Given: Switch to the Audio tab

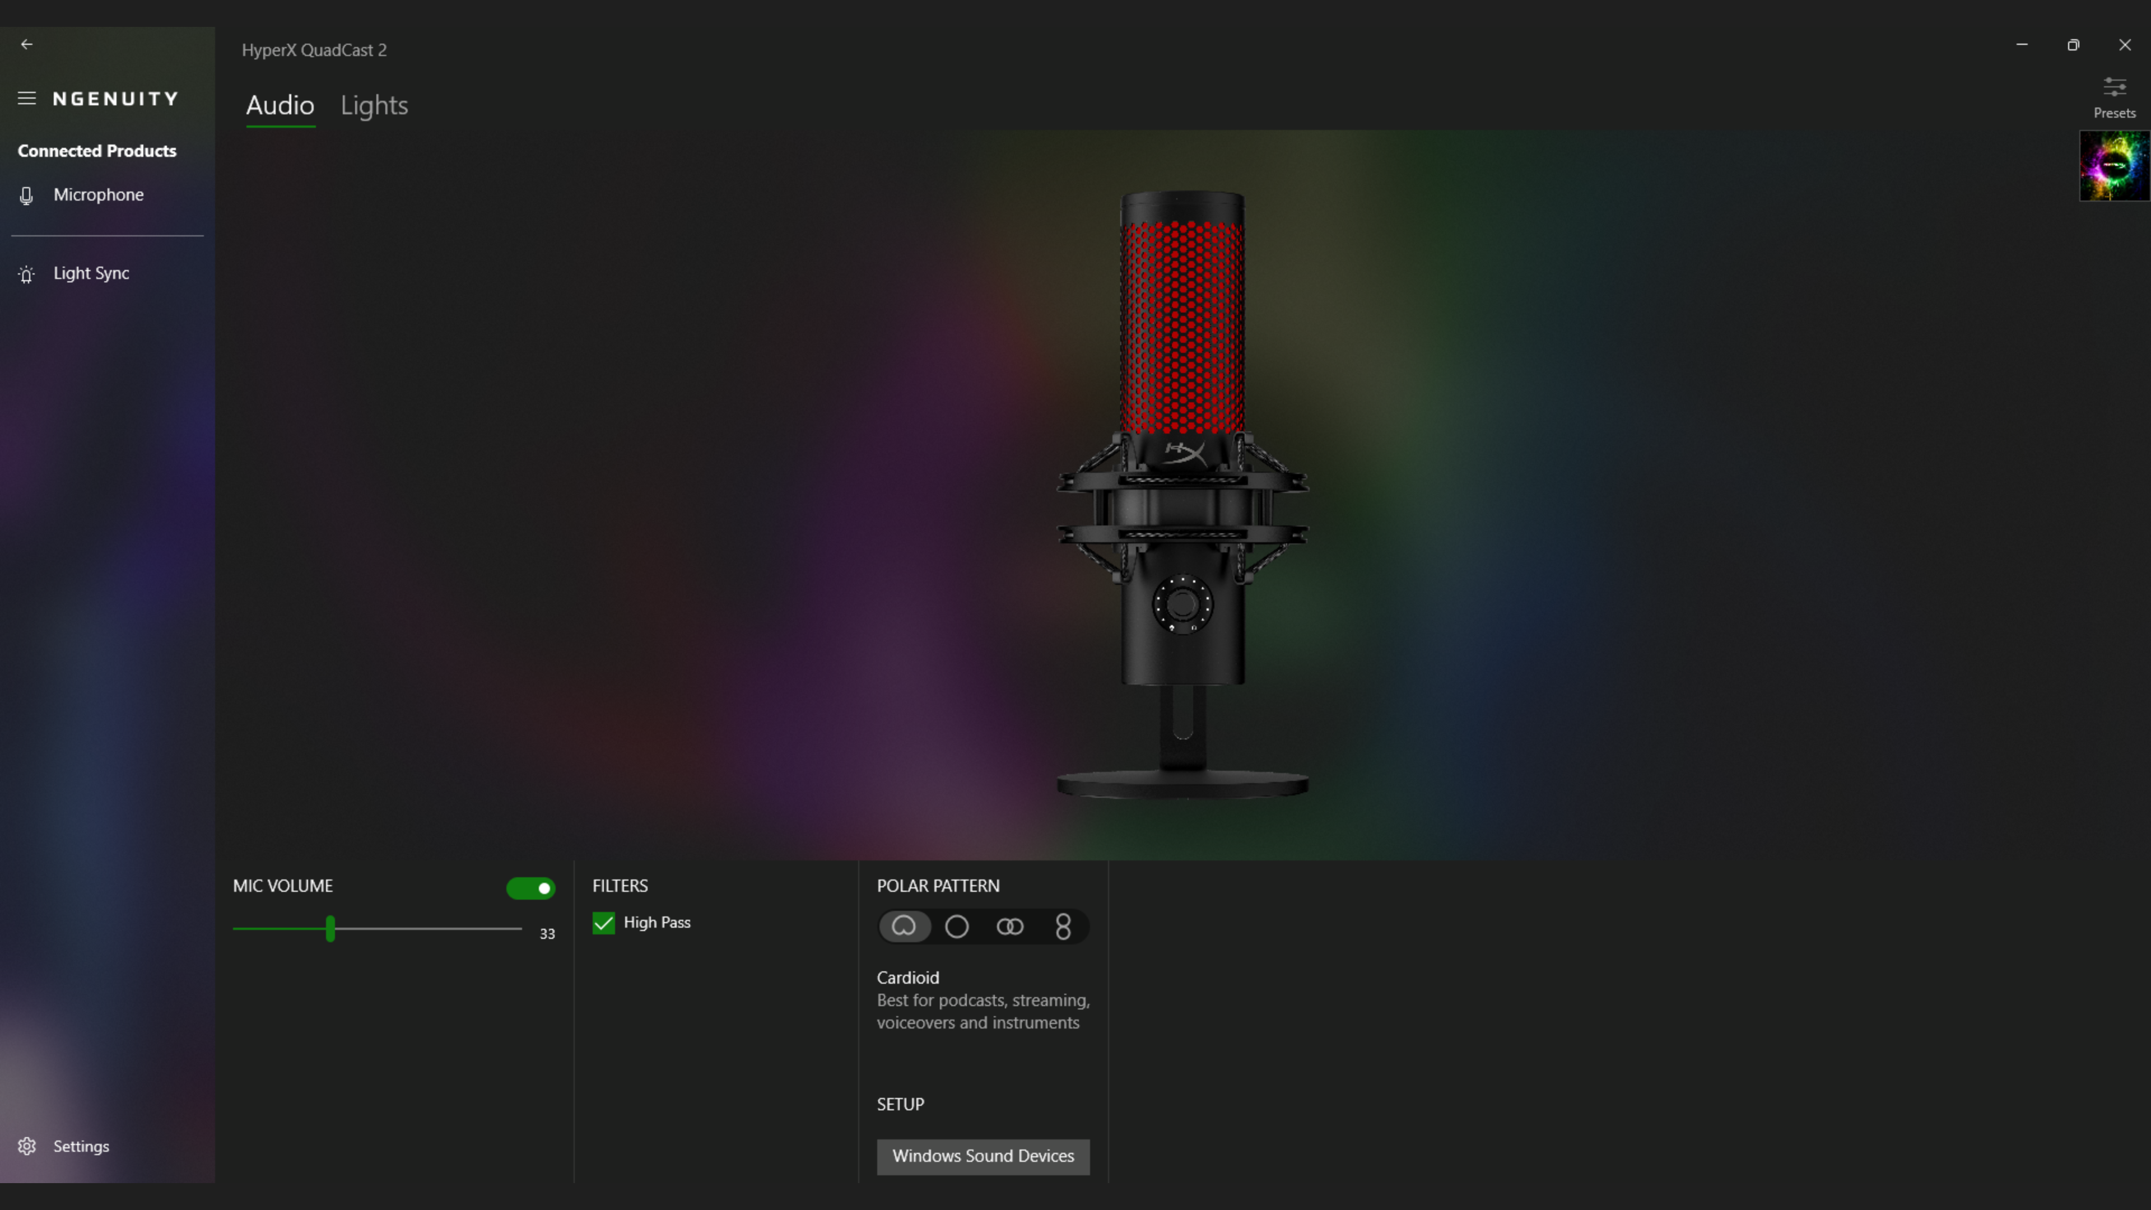Looking at the screenshot, I should tap(281, 105).
